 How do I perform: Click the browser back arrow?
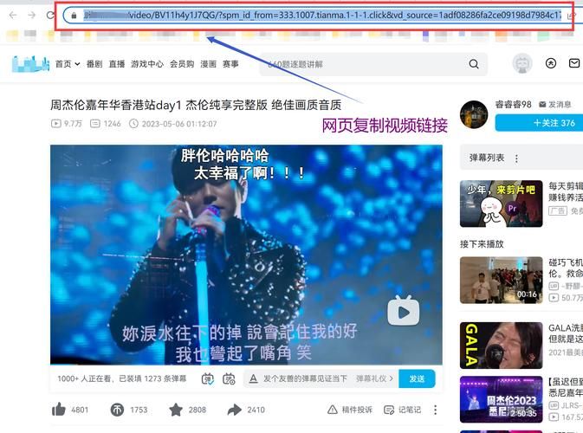pos(13,15)
